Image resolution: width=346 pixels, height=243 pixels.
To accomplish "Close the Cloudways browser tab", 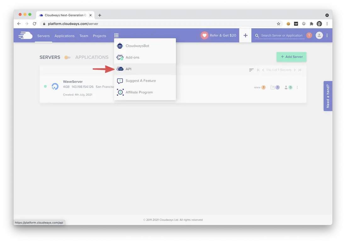I will [91, 15].
